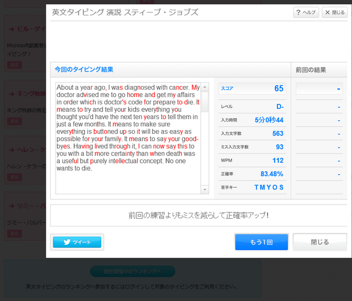Click the accuracy value 83.48%
The image size is (352, 301).
pos(272,174)
